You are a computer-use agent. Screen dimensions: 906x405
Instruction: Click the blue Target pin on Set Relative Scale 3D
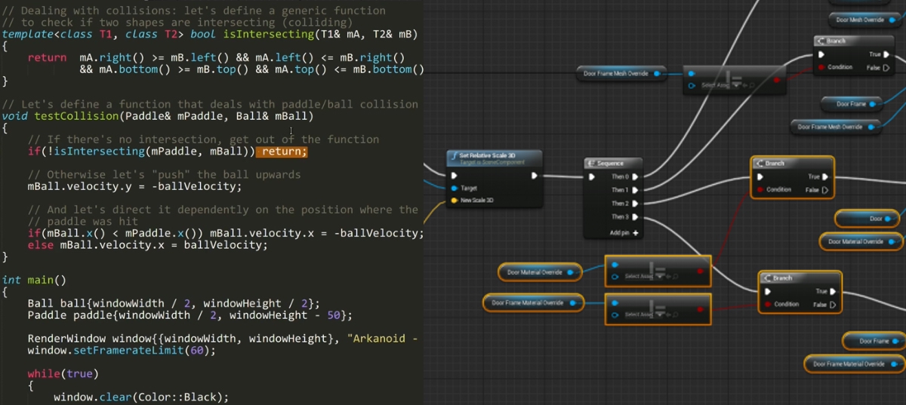(454, 188)
